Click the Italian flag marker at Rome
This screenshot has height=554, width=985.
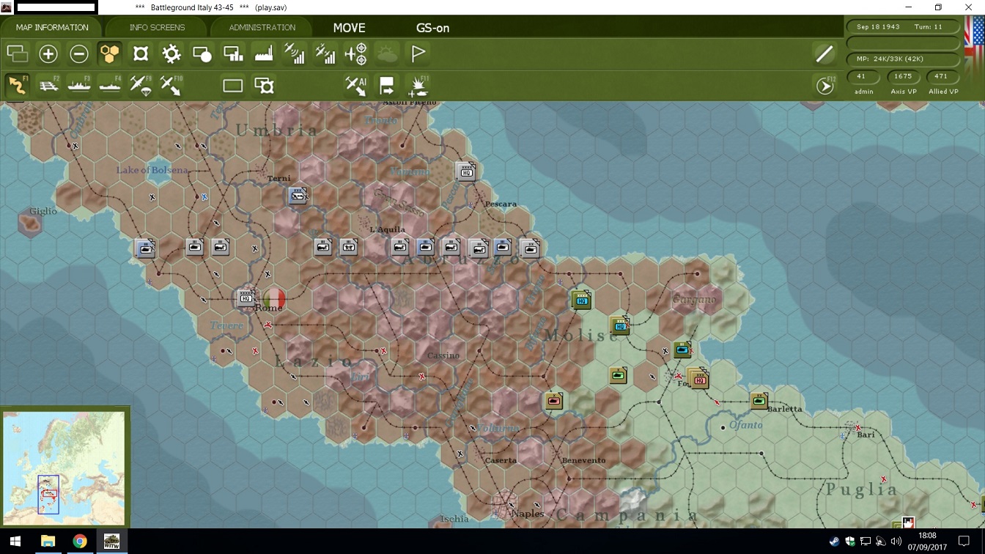pos(274,298)
